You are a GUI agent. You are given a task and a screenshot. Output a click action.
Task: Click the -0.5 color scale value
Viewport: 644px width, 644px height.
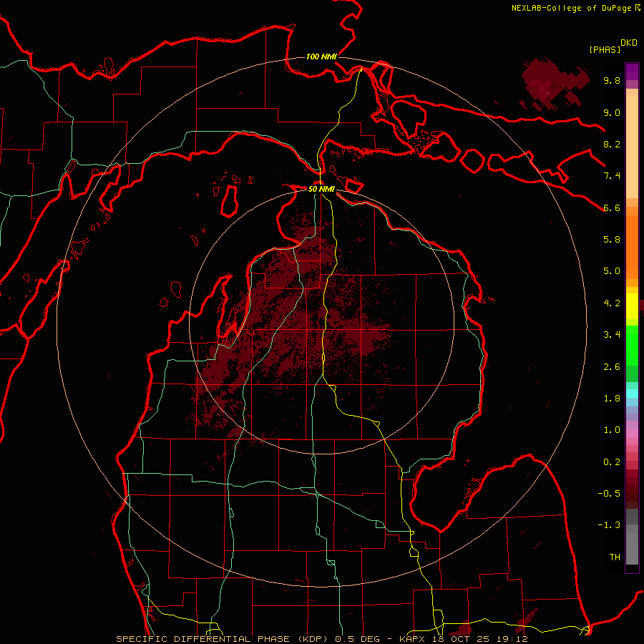pyautogui.click(x=609, y=494)
